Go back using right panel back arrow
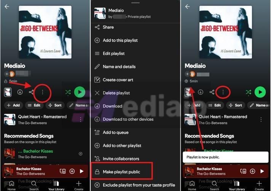Image resolution: width=271 pixels, height=191 pixels. click(187, 6)
